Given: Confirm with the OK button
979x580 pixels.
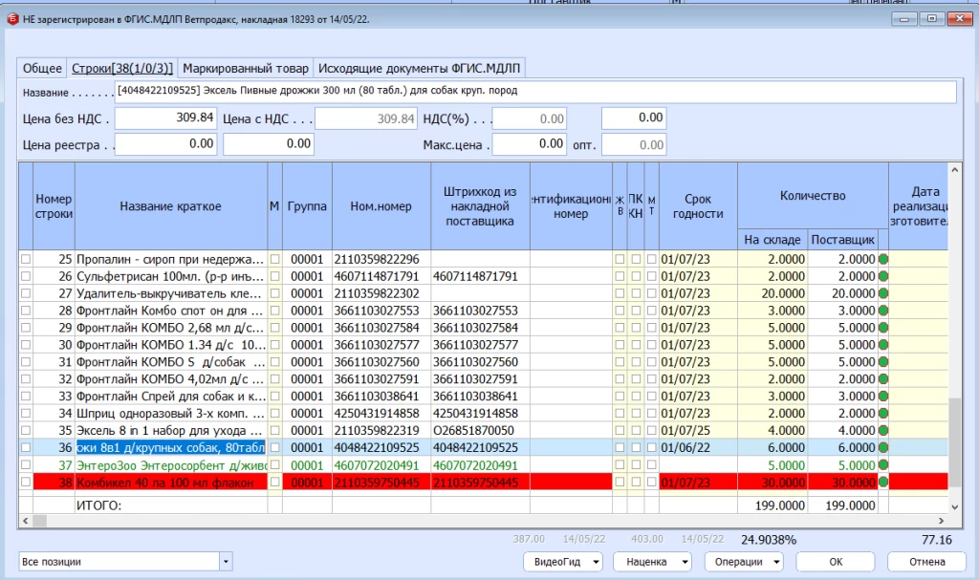Looking at the screenshot, I should 836,561.
